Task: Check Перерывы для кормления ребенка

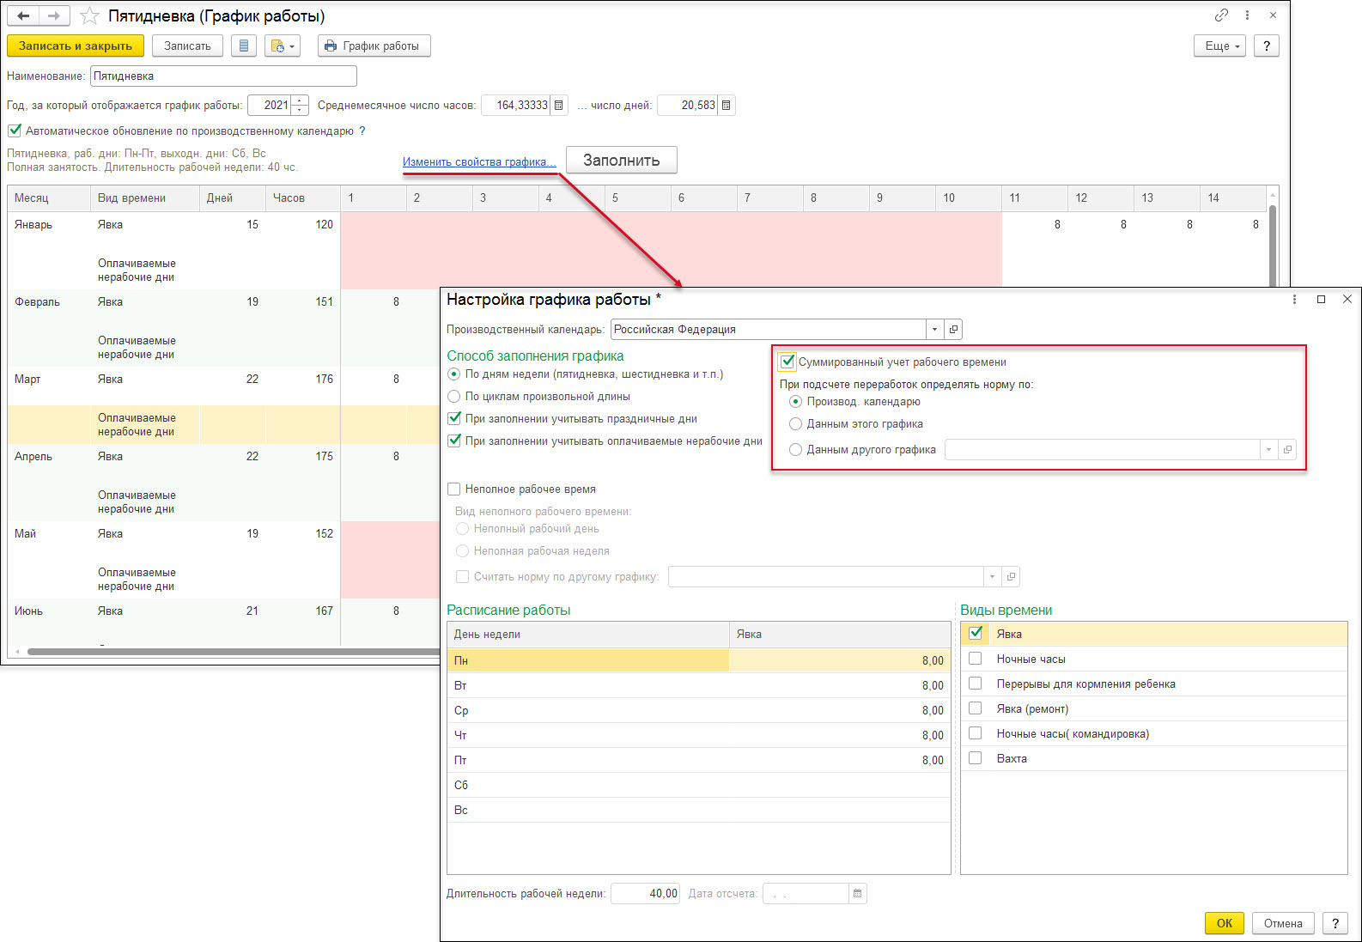Action: click(x=976, y=684)
